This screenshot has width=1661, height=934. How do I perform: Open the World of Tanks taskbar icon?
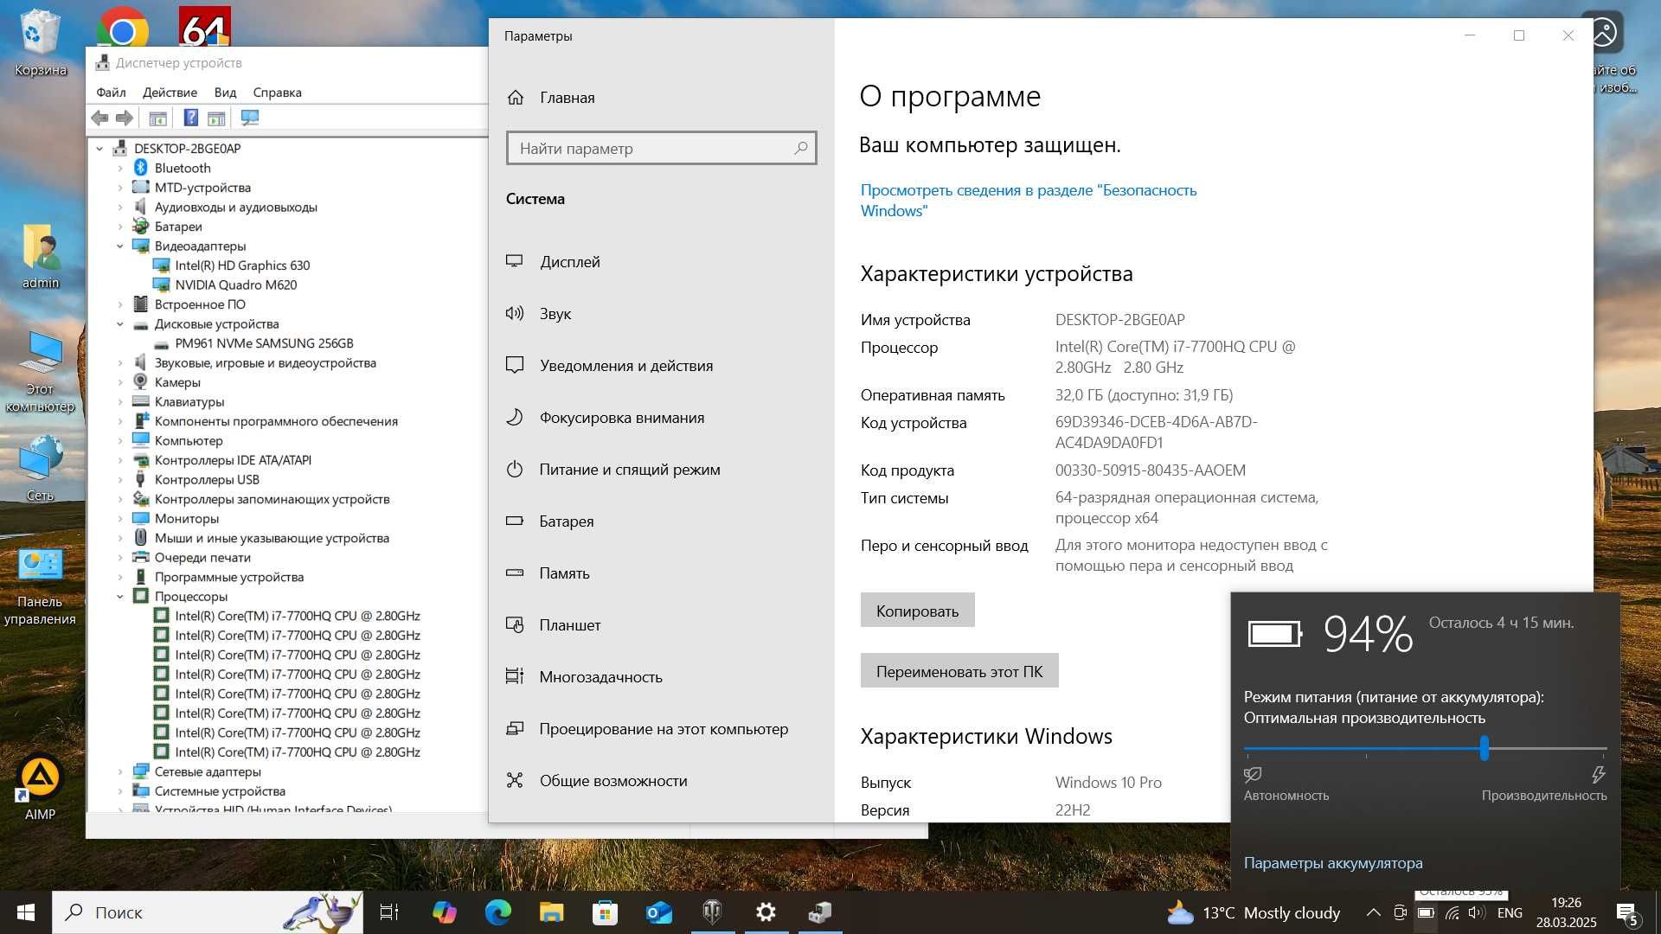click(712, 912)
